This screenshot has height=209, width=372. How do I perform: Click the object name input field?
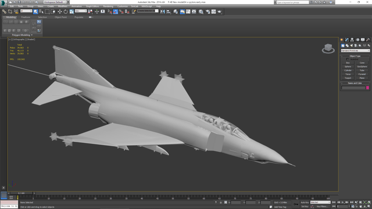353,88
